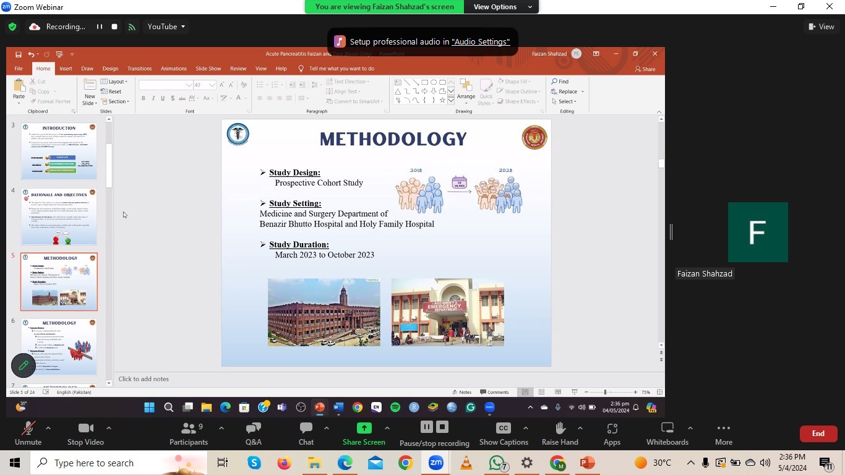
Task: Expand options arrow beside Chat
Action: tap(327, 428)
